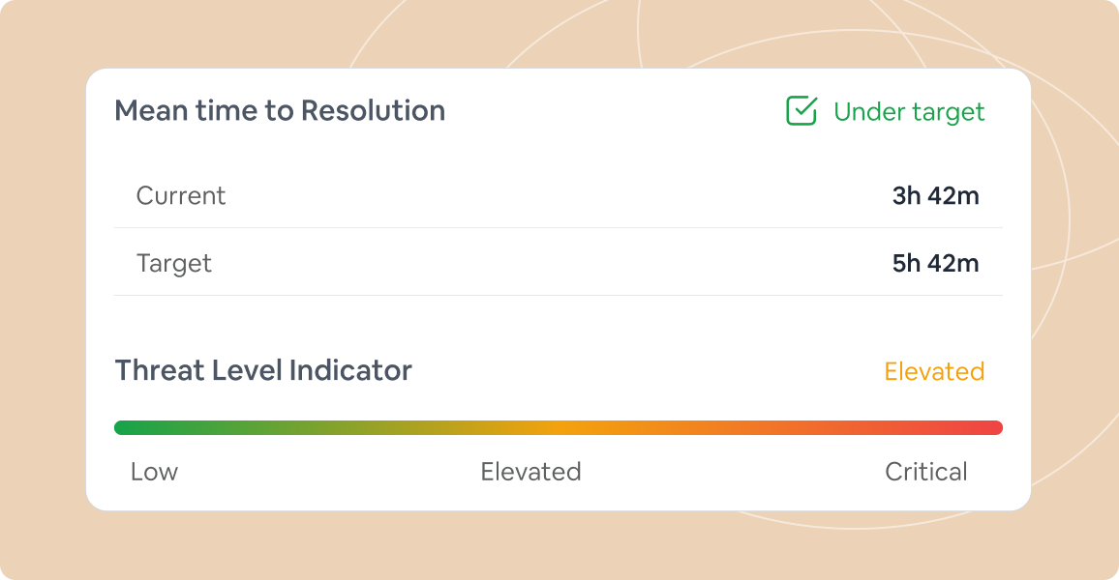Click the Threat Level Indicator heading
The width and height of the screenshot is (1119, 580).
pyautogui.click(x=263, y=370)
